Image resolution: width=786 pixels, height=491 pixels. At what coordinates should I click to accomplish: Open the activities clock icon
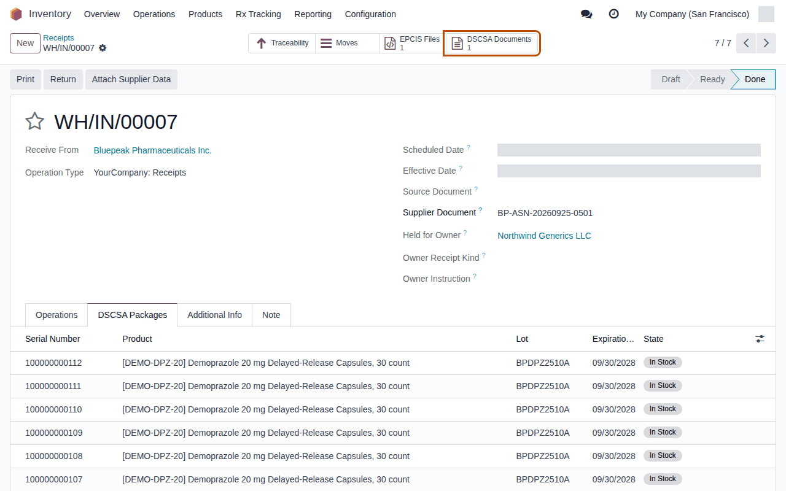pos(613,14)
